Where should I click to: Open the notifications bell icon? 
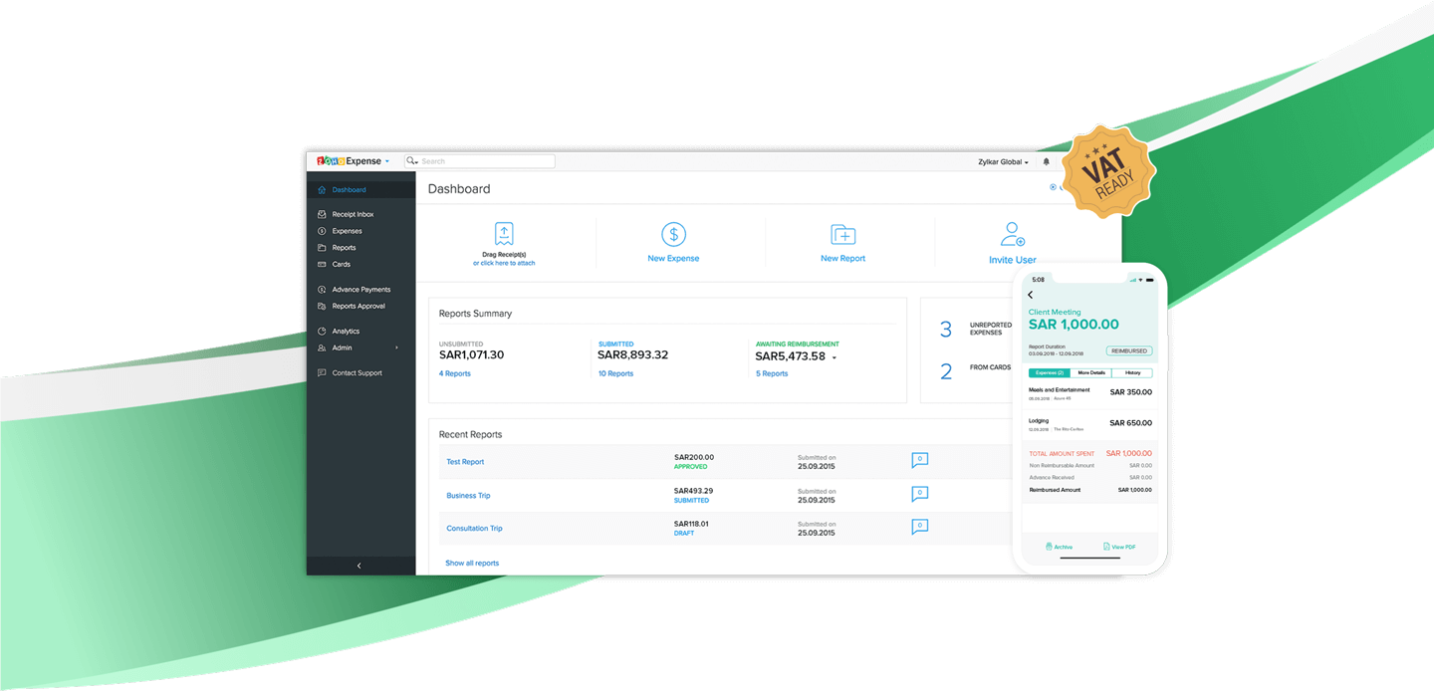[1046, 161]
